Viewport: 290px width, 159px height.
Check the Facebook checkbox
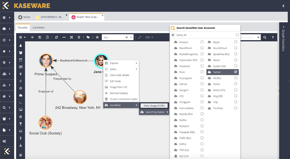(202, 66)
